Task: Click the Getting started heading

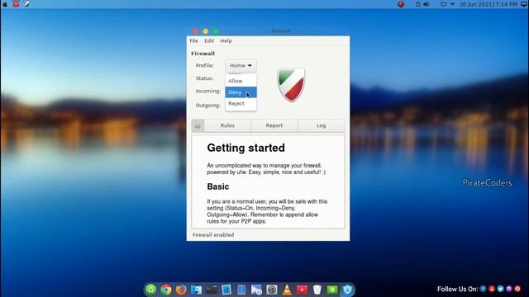Action: tap(246, 148)
